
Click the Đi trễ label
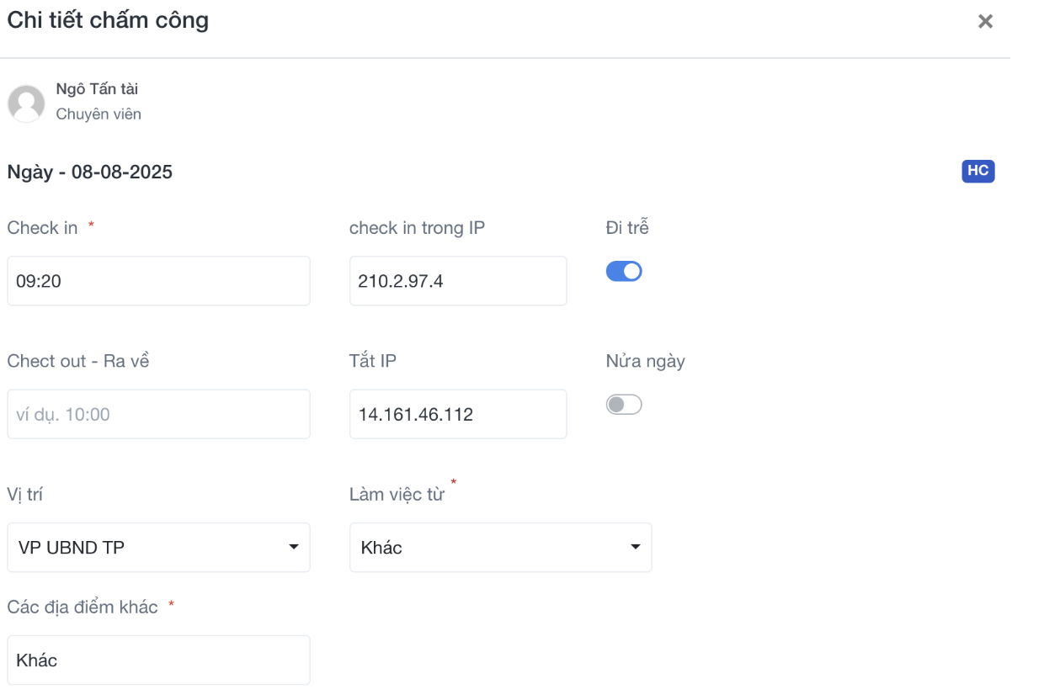[x=627, y=228]
